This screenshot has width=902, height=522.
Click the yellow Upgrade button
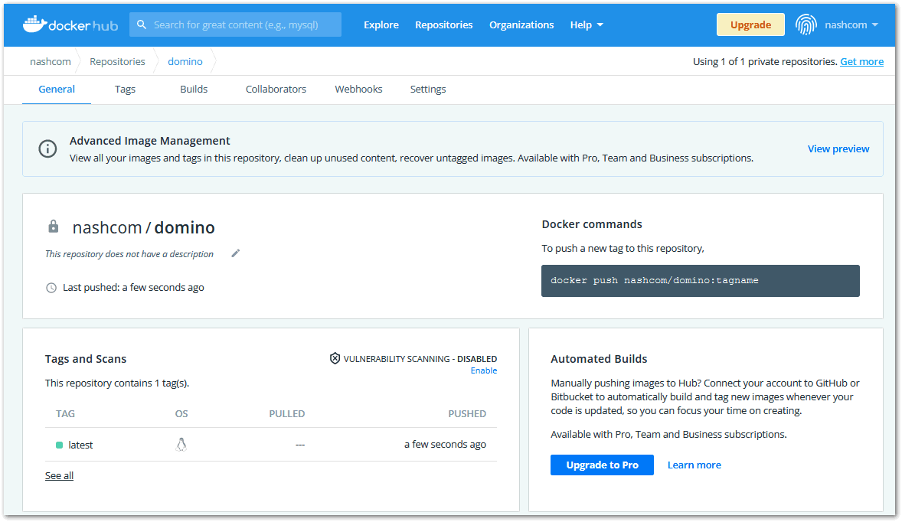(750, 24)
